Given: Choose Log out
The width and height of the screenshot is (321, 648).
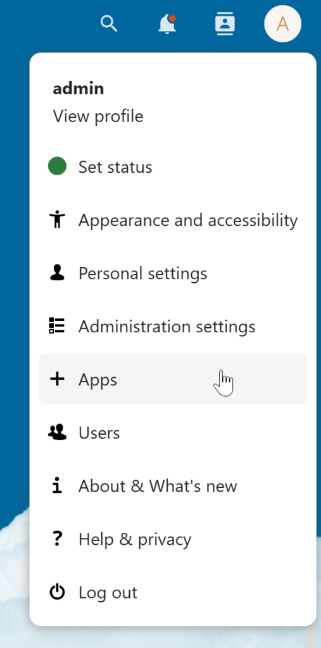Looking at the screenshot, I should [173, 592].
